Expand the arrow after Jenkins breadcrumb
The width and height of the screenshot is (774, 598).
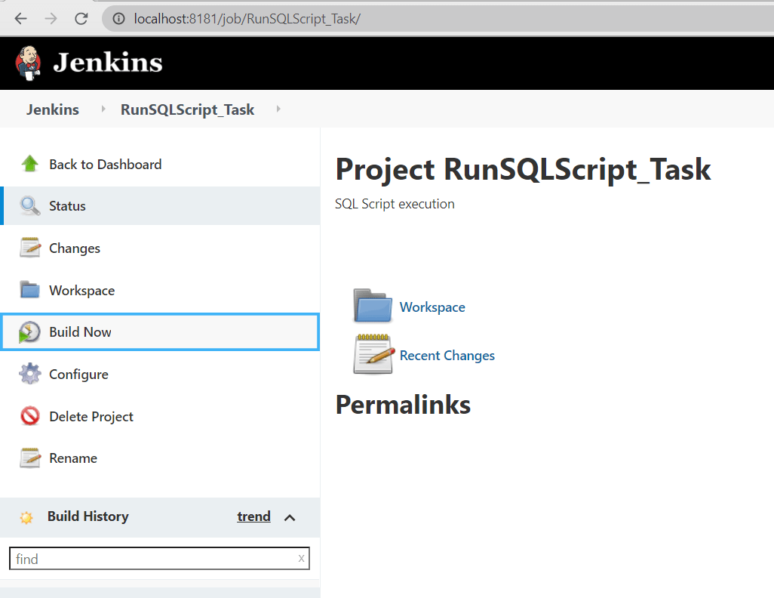tap(103, 109)
